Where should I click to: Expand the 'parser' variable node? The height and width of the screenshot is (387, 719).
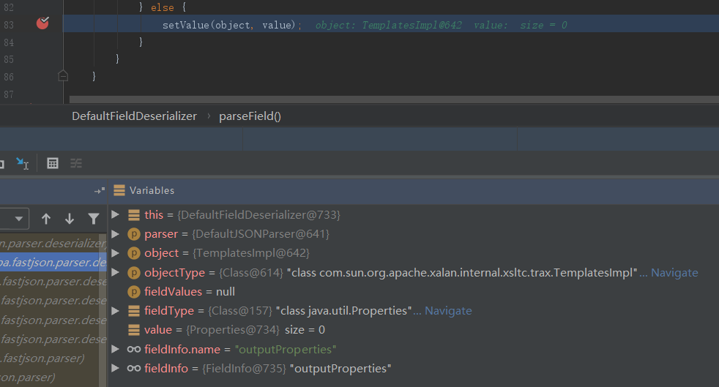pos(115,234)
